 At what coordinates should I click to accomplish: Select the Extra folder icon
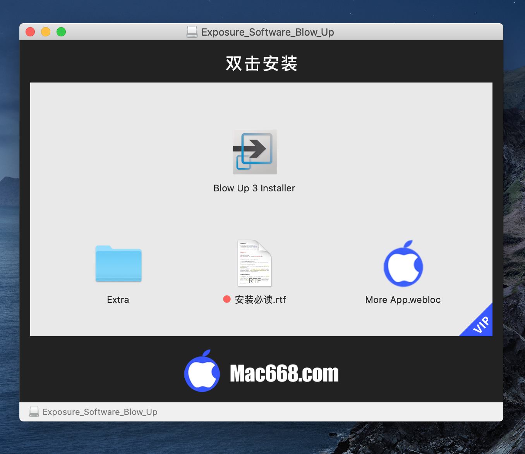(x=118, y=263)
